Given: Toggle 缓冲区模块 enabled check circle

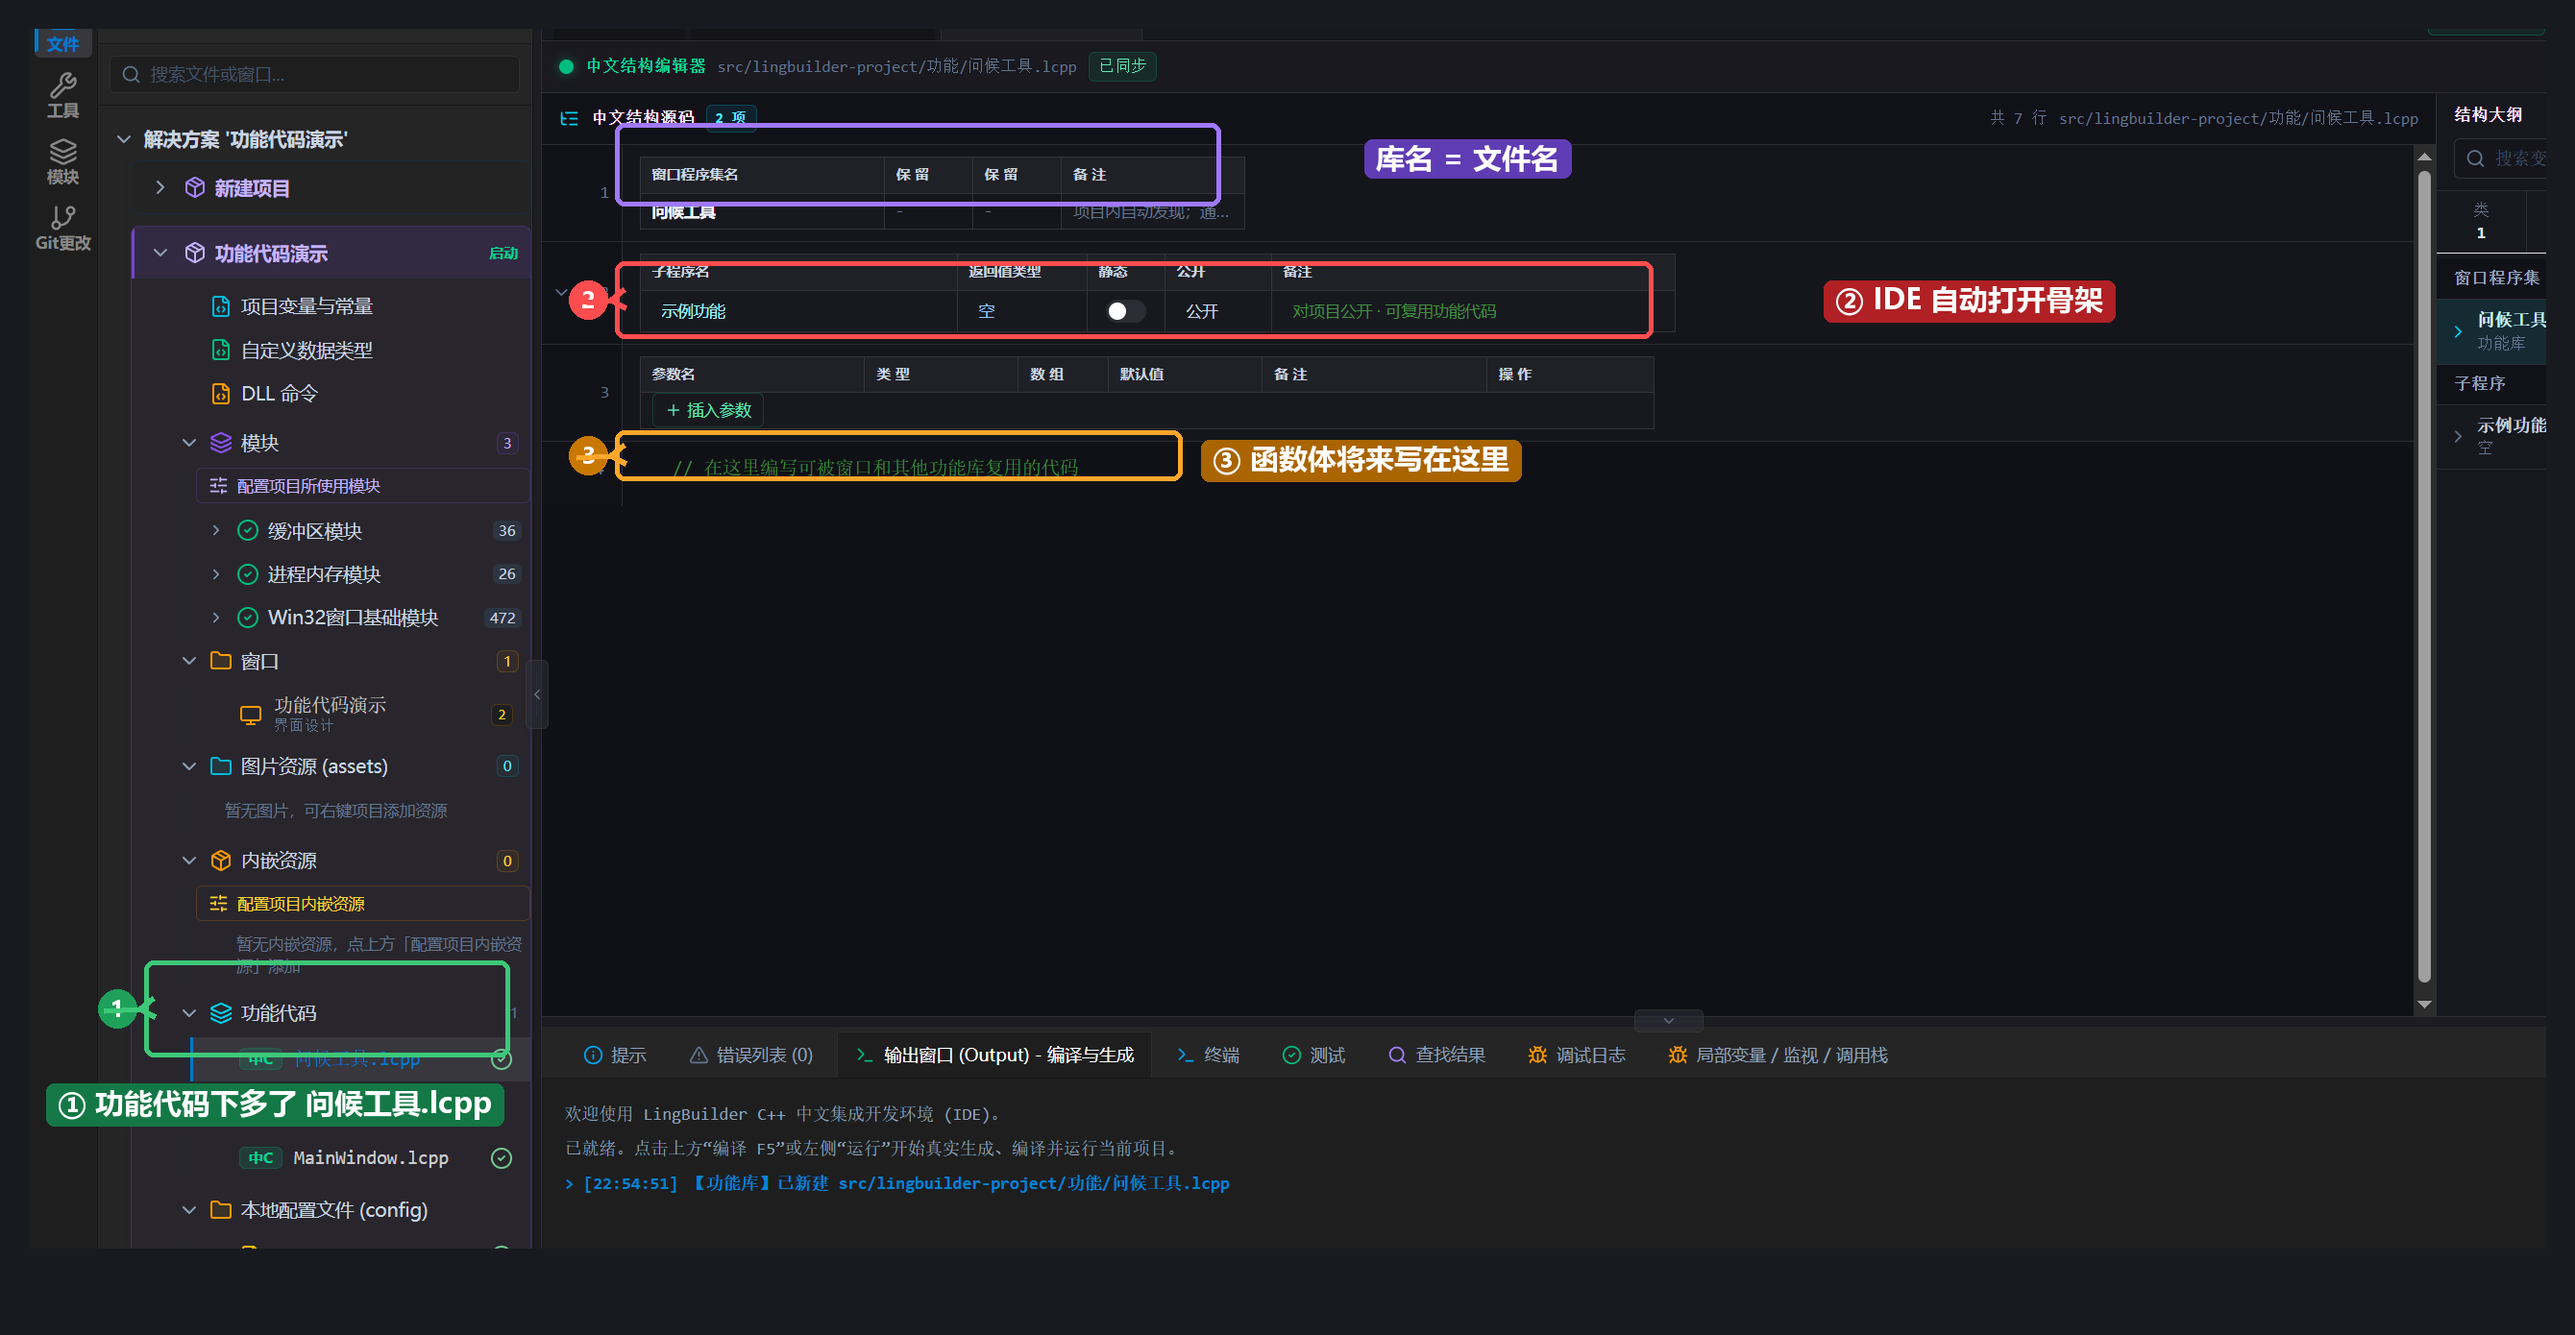Looking at the screenshot, I should [x=248, y=530].
